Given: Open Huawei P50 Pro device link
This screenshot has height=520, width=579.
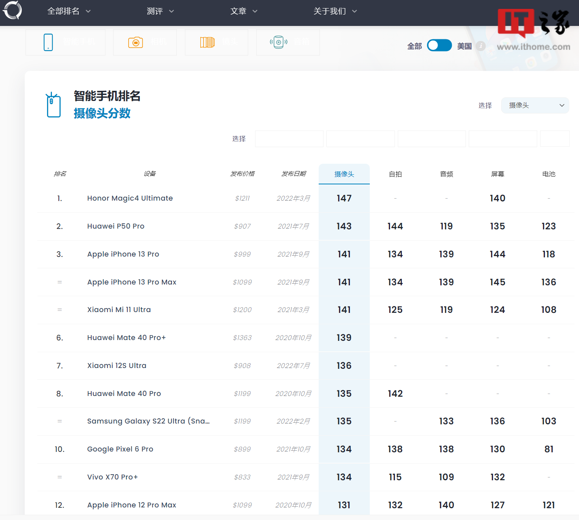Looking at the screenshot, I should click(x=116, y=226).
